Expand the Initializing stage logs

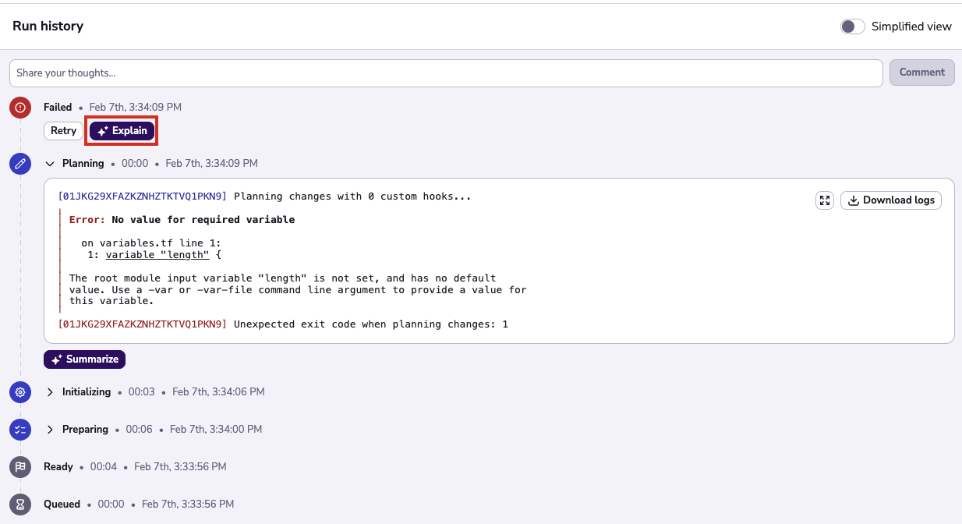pyautogui.click(x=50, y=392)
